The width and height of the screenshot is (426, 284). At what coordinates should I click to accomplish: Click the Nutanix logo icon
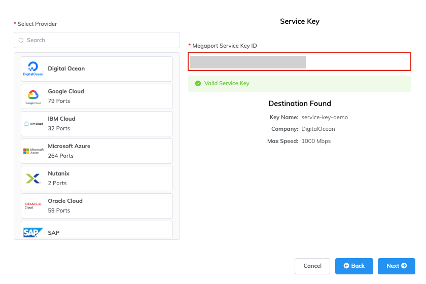coord(33,178)
